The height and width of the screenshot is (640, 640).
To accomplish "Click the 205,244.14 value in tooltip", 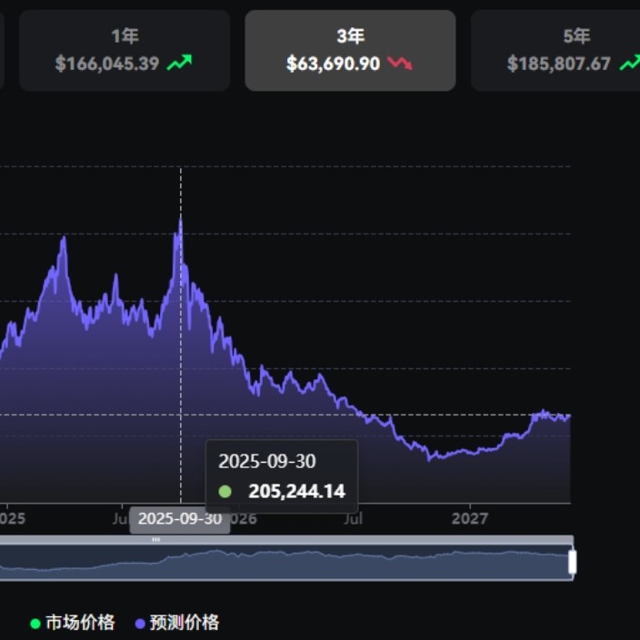I will [x=296, y=492].
